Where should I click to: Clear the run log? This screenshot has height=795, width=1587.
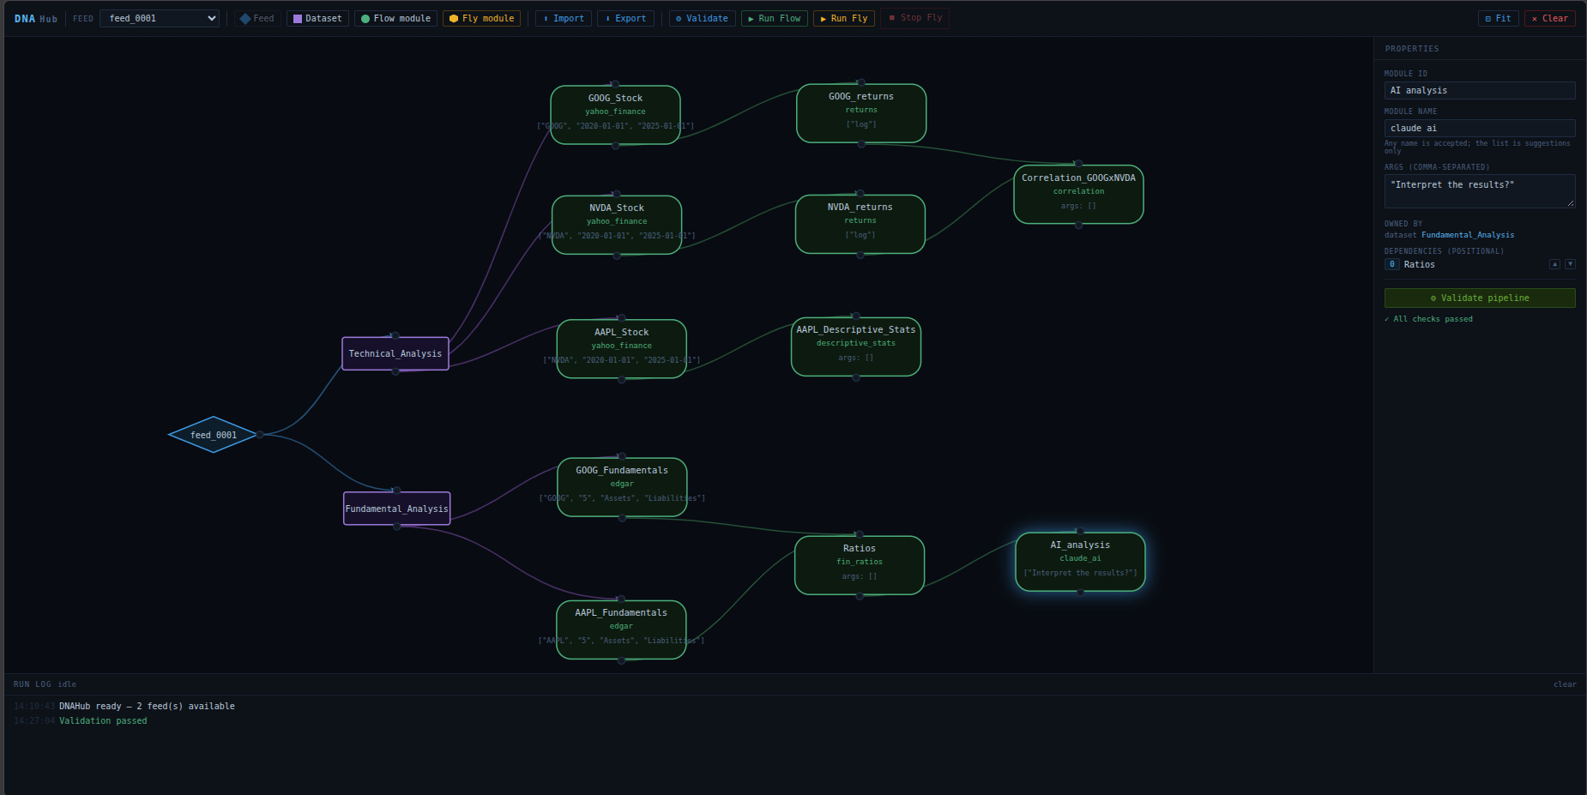click(x=1565, y=684)
